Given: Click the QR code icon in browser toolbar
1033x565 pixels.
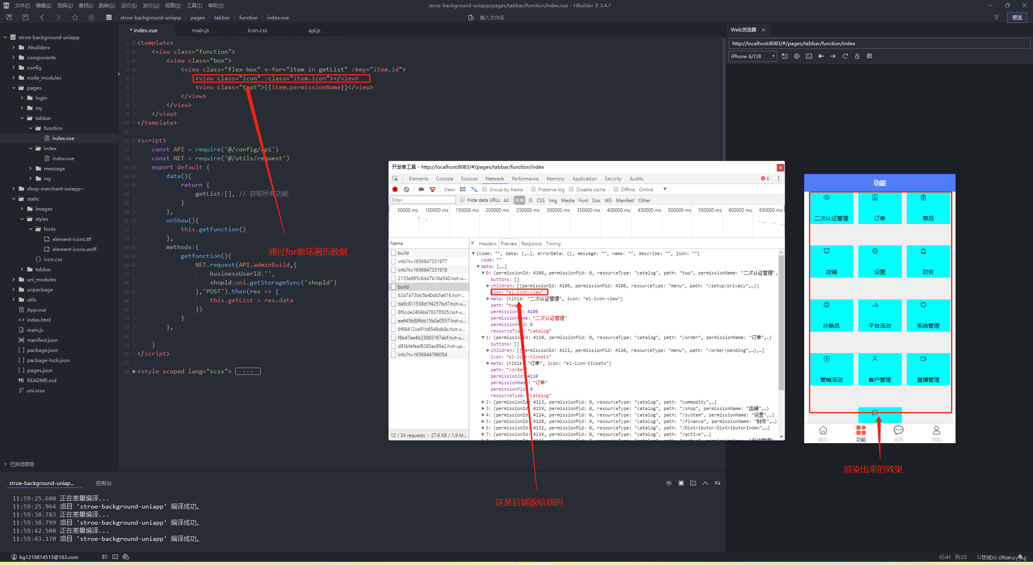Looking at the screenshot, I should (x=869, y=56).
